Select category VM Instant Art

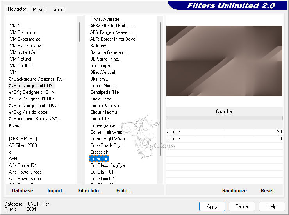point(23,52)
